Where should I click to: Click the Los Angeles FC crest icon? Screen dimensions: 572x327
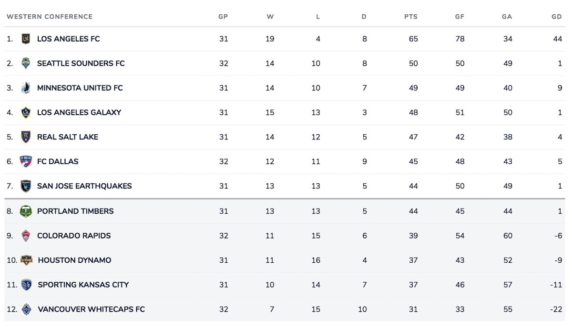26,39
